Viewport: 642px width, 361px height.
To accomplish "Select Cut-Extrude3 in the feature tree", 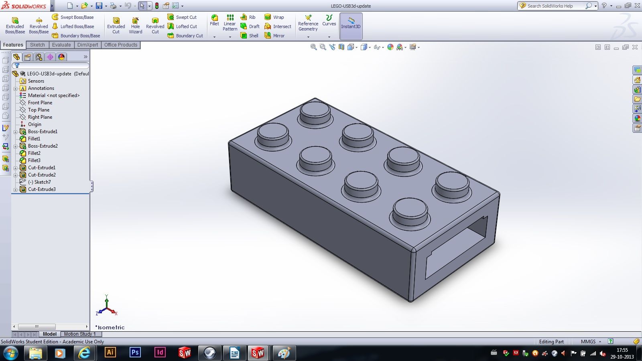I will [41, 189].
